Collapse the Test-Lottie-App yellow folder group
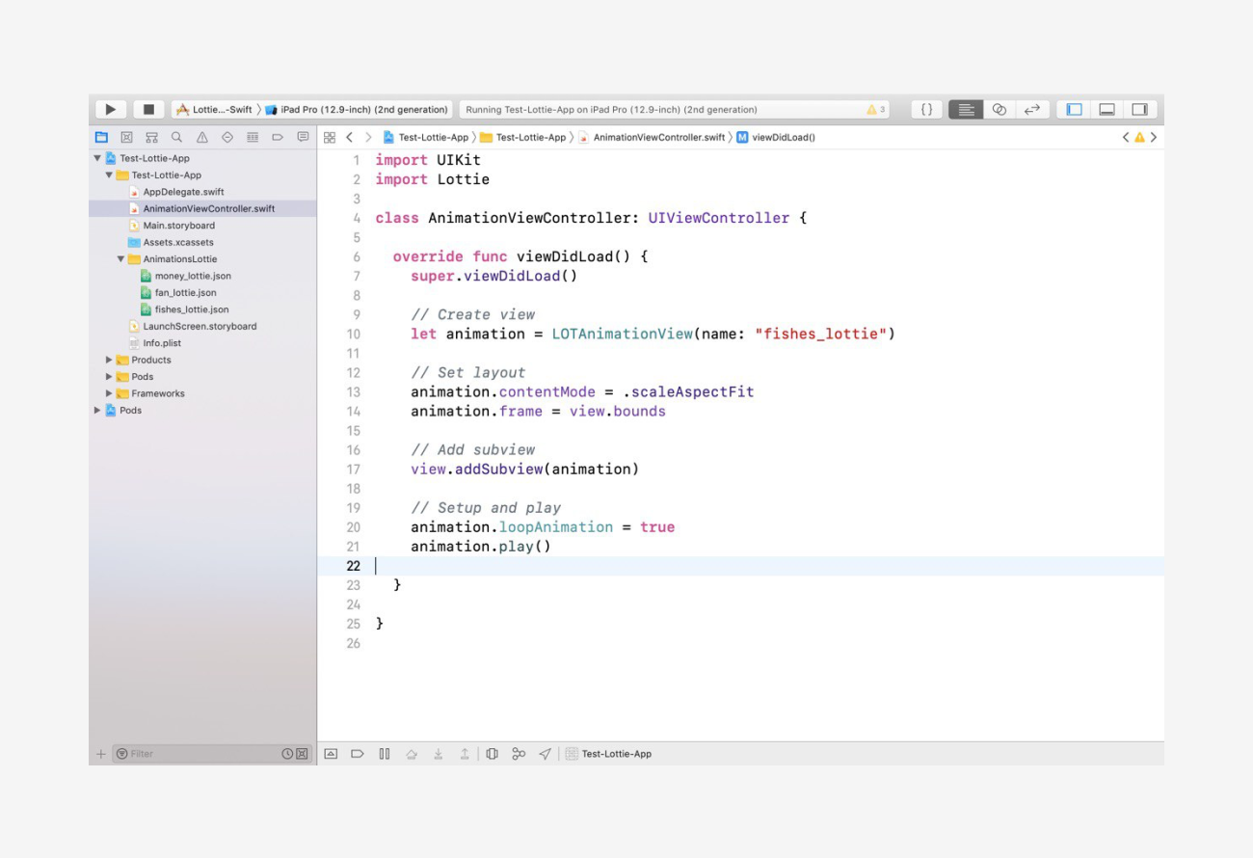Image resolution: width=1253 pixels, height=858 pixels. [109, 175]
